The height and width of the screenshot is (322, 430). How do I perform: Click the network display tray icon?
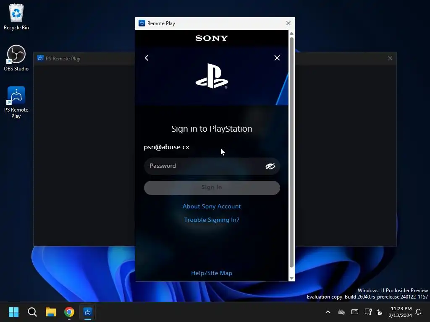pyautogui.click(x=368, y=312)
